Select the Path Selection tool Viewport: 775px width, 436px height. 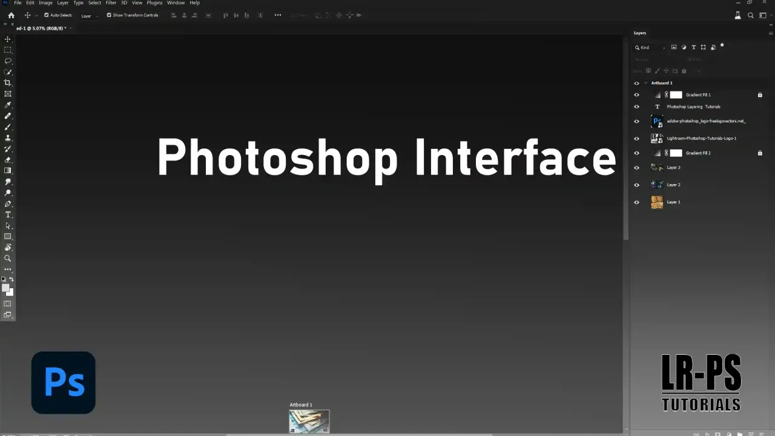pos(8,226)
